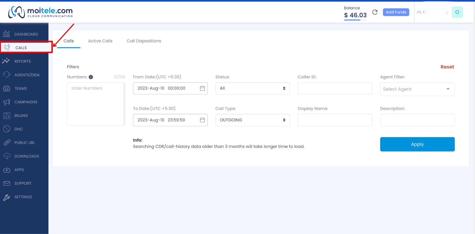Switch to the Calls tab
Viewport: 475px width, 234px height.
pyautogui.click(x=68, y=41)
